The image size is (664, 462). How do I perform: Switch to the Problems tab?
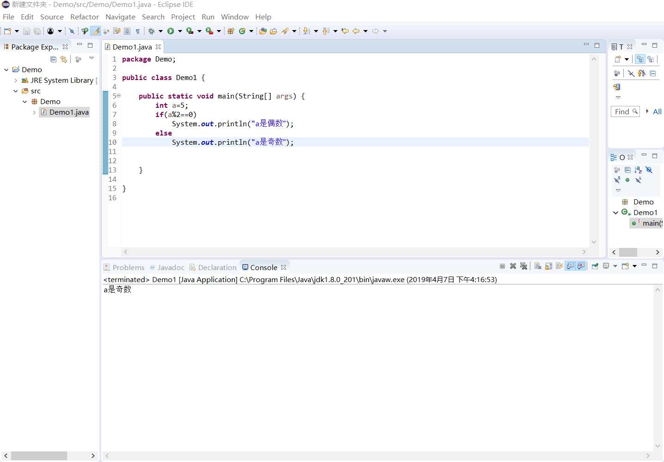[x=124, y=267]
